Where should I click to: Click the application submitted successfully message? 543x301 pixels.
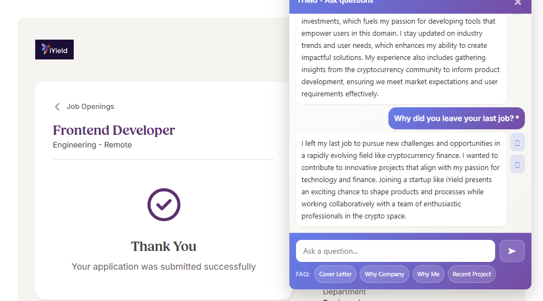click(163, 267)
